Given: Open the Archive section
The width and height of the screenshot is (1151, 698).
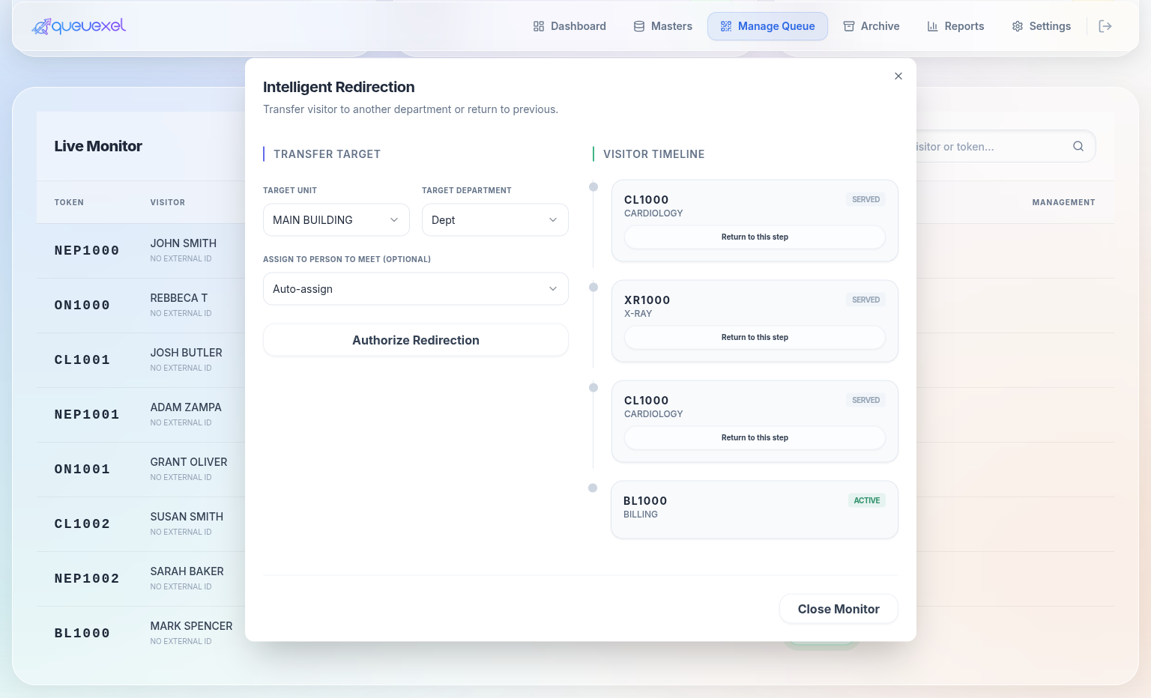Looking at the screenshot, I should point(871,26).
